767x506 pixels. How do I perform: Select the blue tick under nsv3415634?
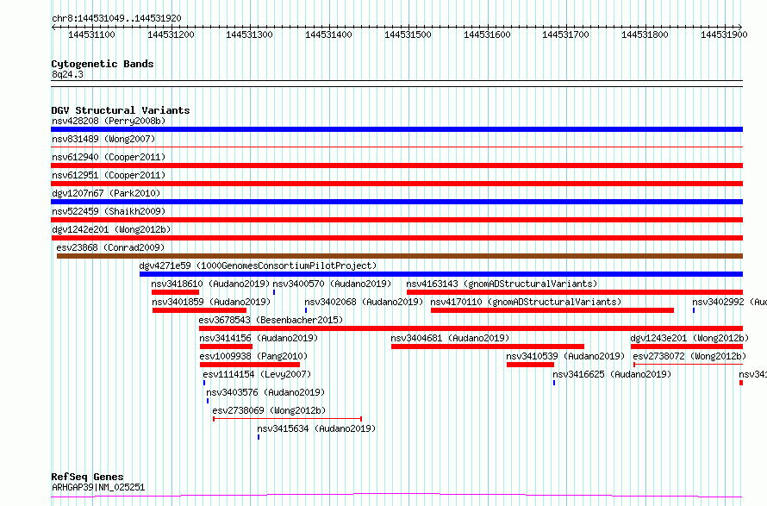click(x=259, y=437)
